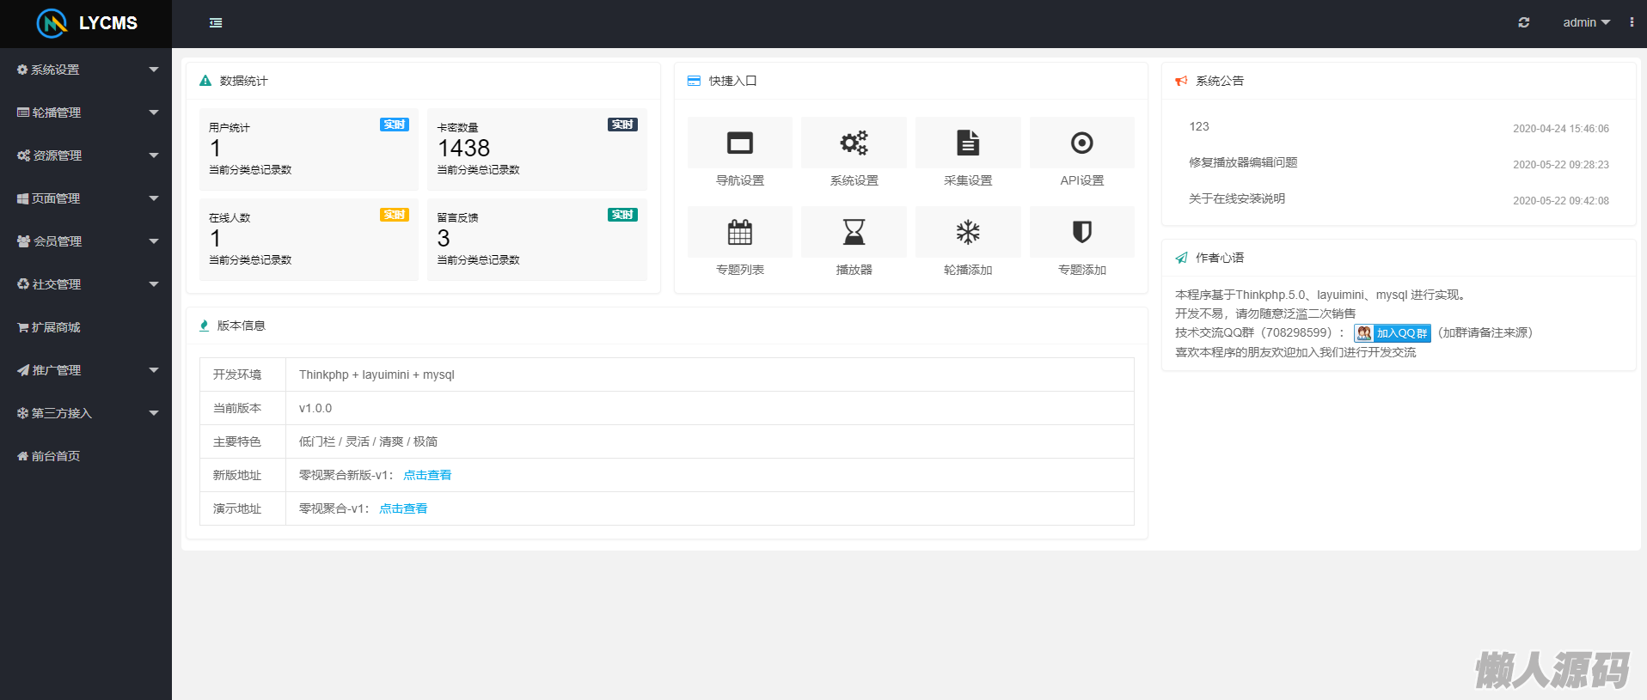Viewport: 1647px width, 700px height.
Task: Click version value v1.0.0
Action: (315, 408)
